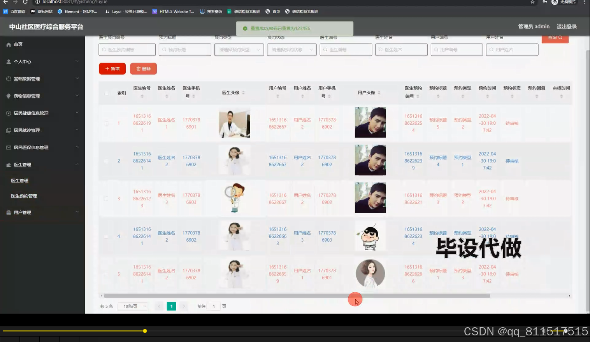Check the checkbox for row 3
The height and width of the screenshot is (342, 590).
(x=106, y=199)
